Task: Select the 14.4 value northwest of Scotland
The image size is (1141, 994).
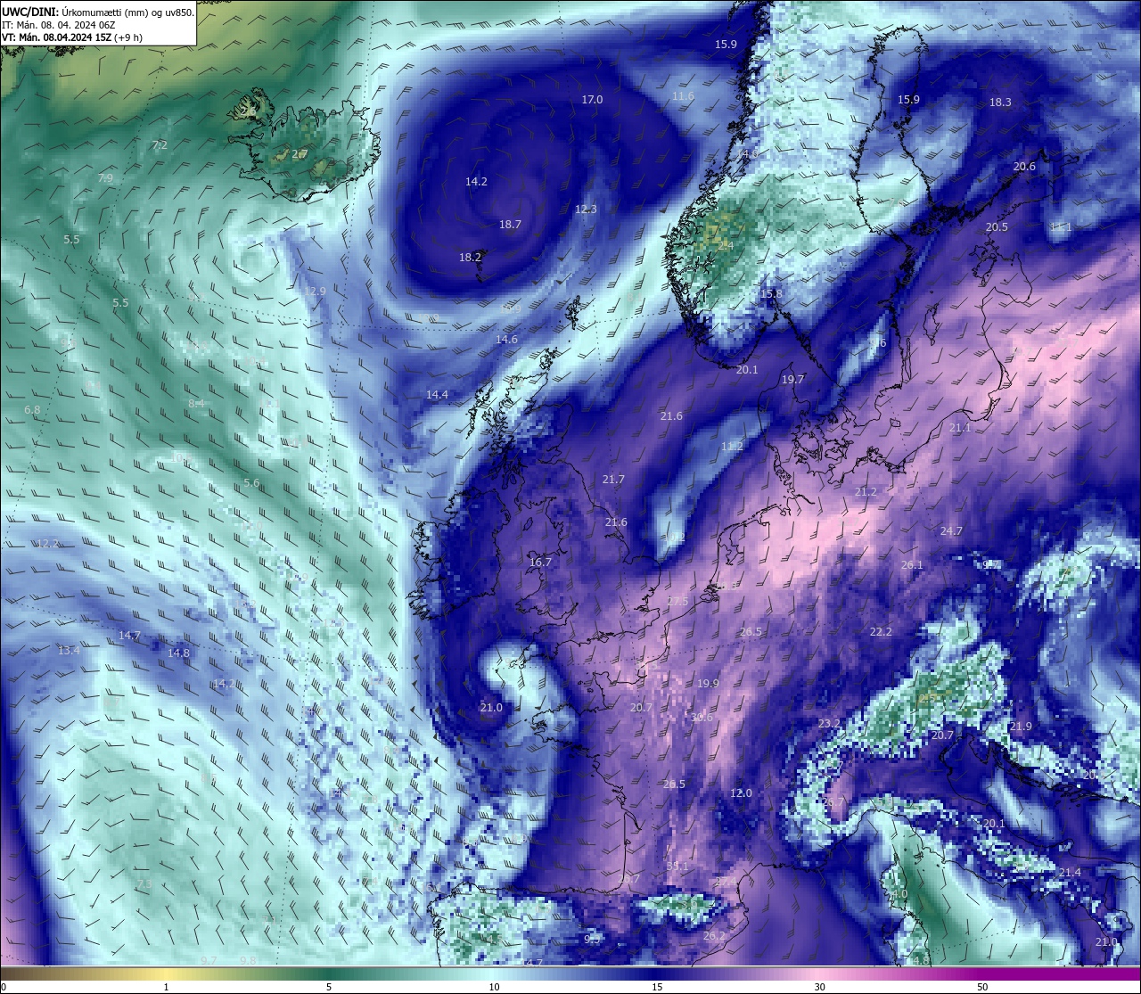Action: 437,395
